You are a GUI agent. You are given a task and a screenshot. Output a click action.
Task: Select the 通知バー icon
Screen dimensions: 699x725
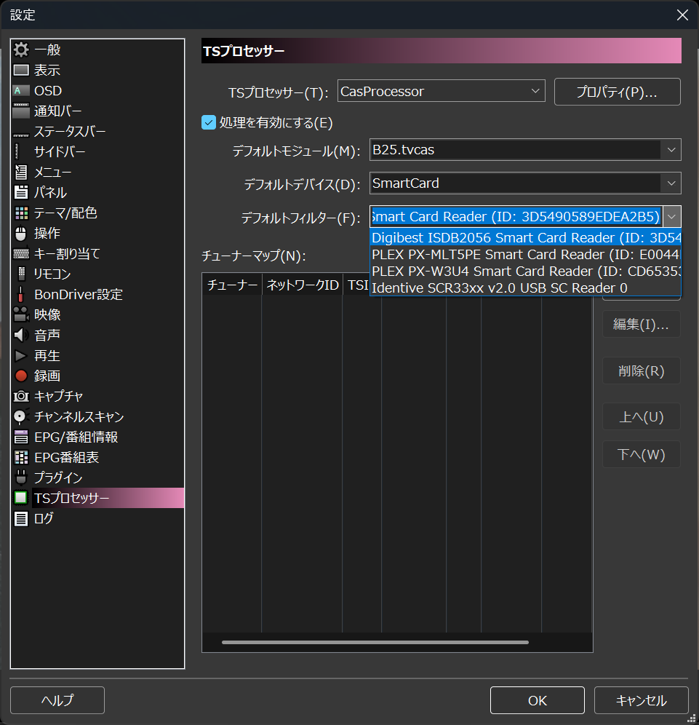[x=21, y=111]
